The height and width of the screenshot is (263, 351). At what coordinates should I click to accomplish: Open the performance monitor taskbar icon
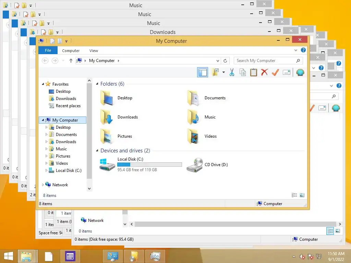point(155,256)
